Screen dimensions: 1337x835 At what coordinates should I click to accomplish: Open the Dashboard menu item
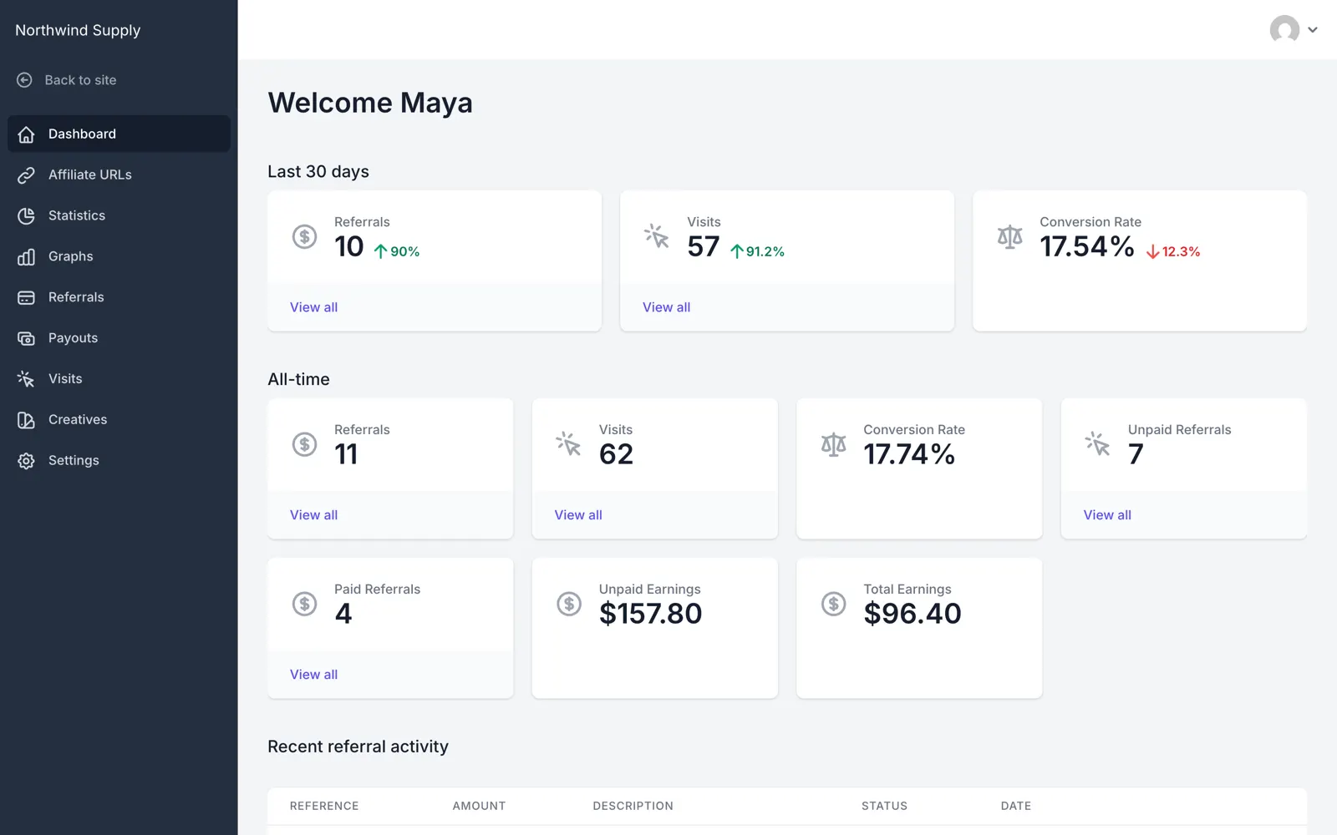pyautogui.click(x=119, y=134)
